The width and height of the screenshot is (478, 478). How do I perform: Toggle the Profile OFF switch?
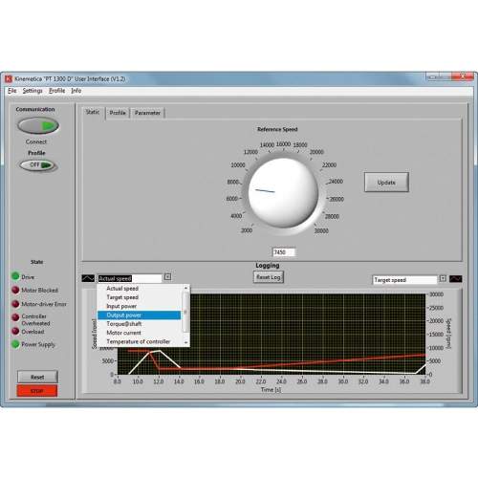(x=38, y=165)
